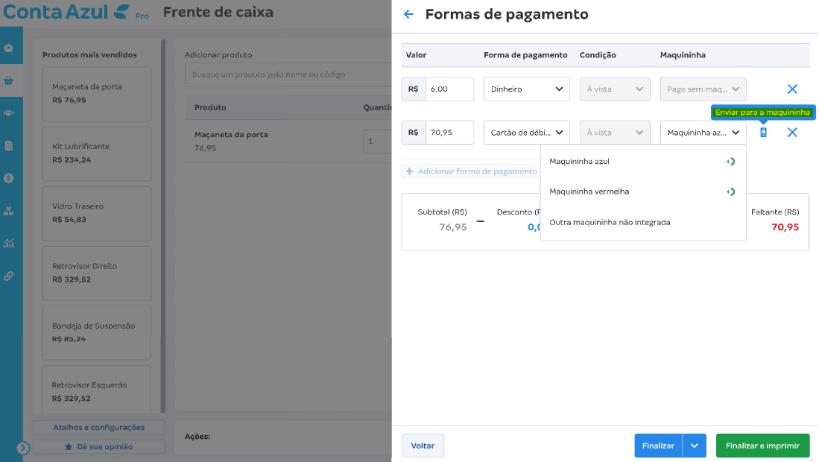Click the Voltar button
The image size is (819, 462).
[423, 445]
